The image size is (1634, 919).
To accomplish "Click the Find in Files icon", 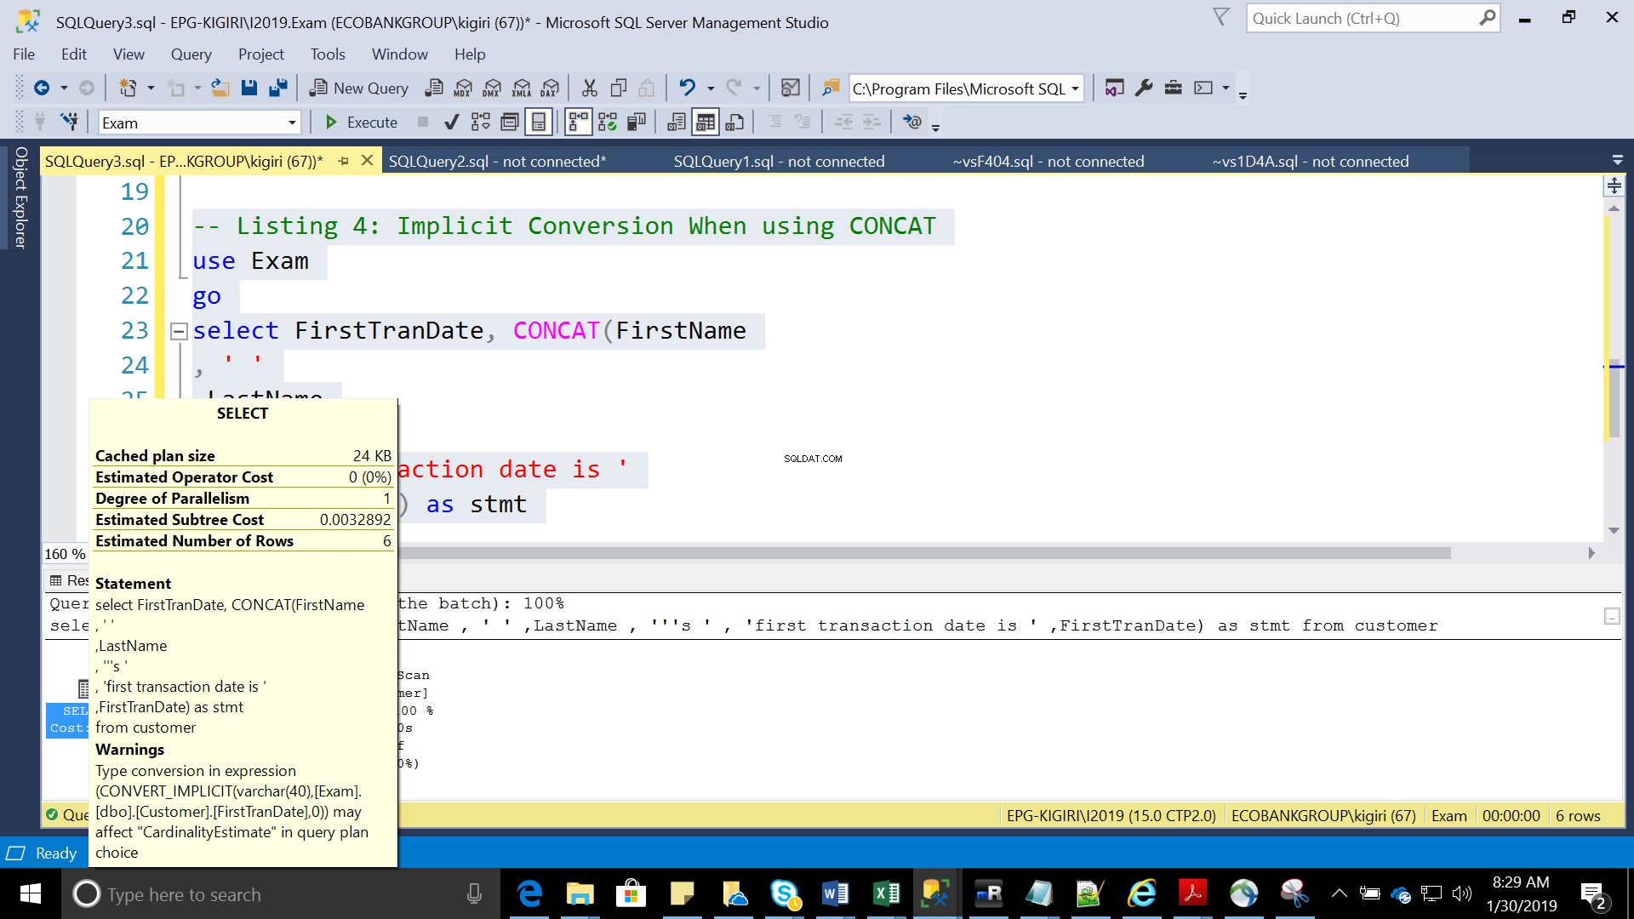I will click(x=831, y=88).
